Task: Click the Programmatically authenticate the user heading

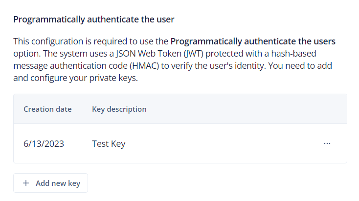Action: click(x=94, y=20)
